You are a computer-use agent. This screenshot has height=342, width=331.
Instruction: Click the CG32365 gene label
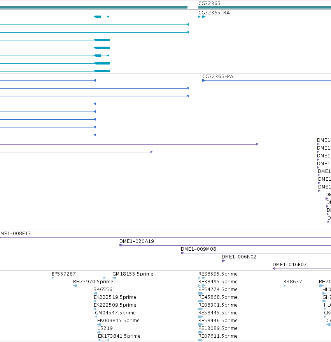[209, 3]
